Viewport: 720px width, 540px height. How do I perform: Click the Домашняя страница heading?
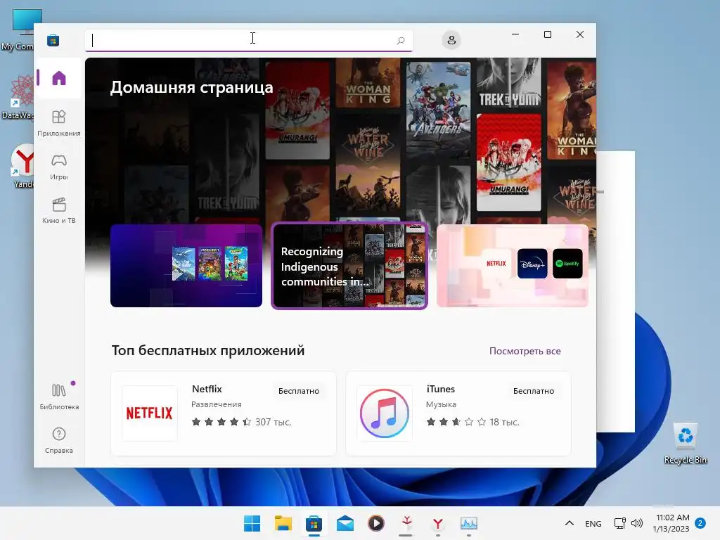[x=191, y=87]
